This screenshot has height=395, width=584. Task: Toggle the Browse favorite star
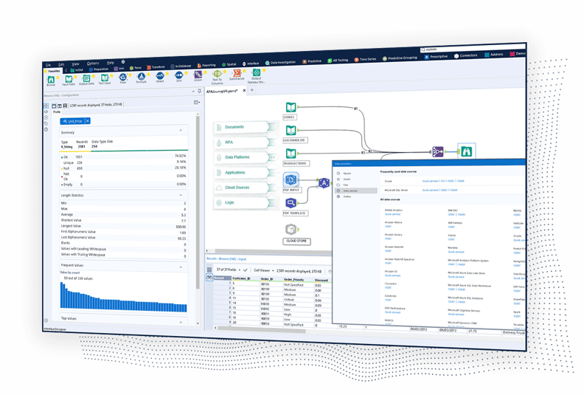pyautogui.click(x=58, y=78)
